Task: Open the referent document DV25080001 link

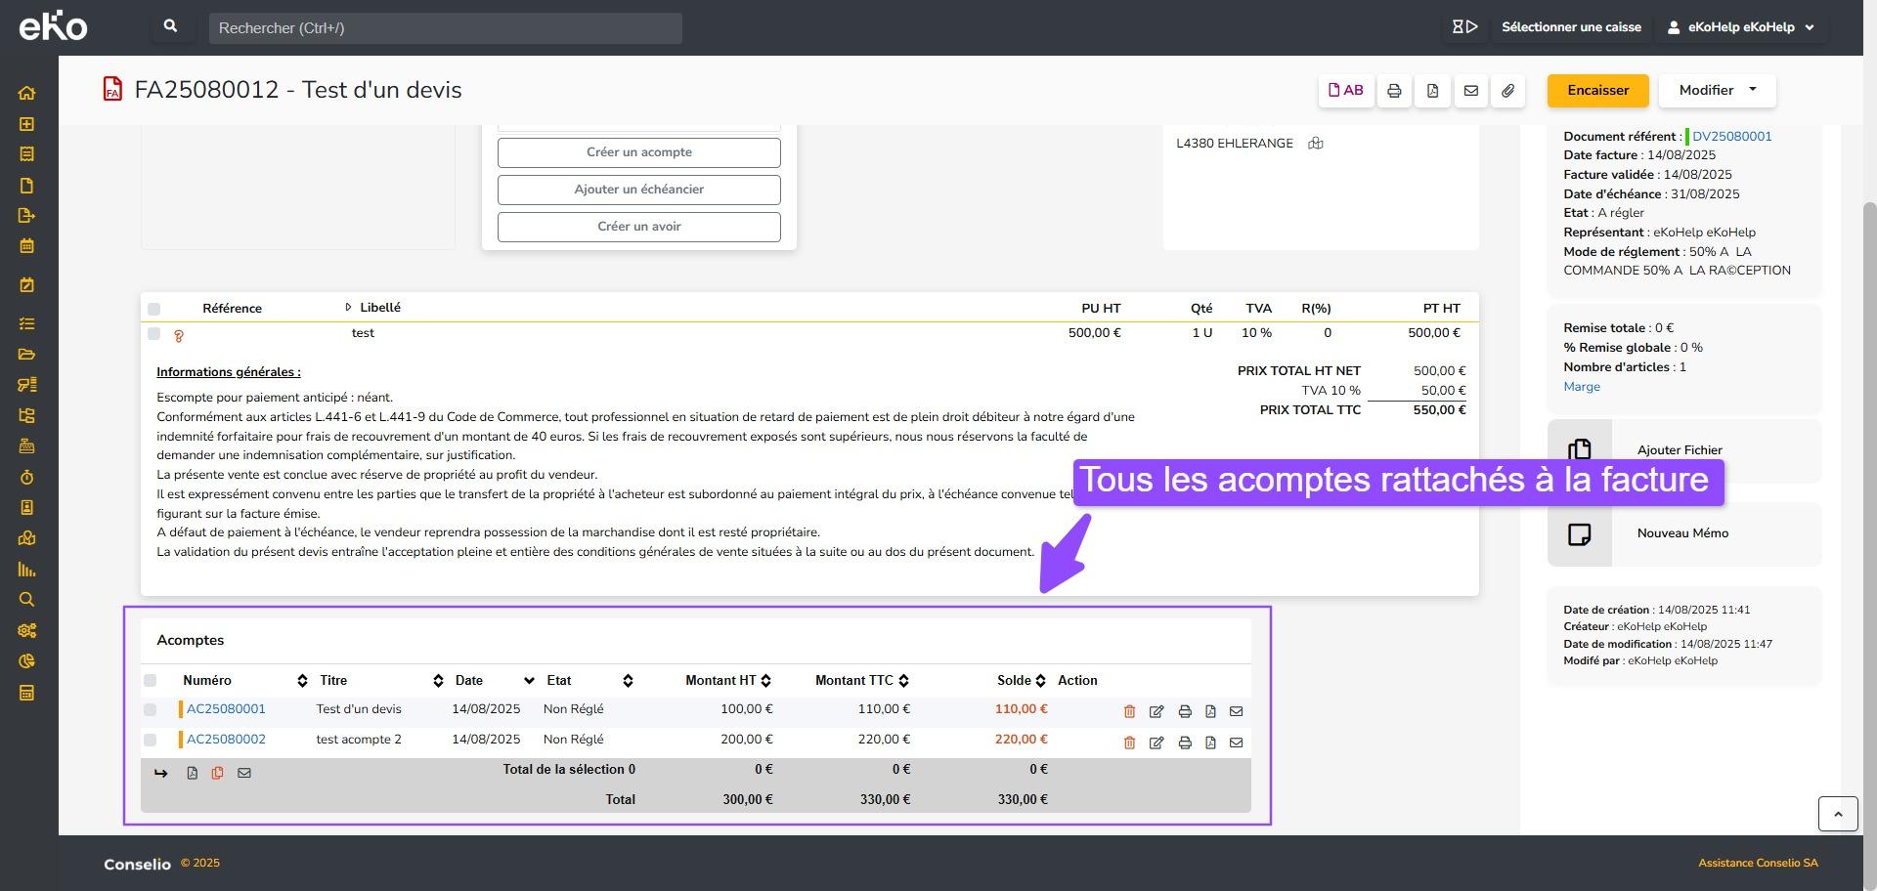Action: 1731,137
